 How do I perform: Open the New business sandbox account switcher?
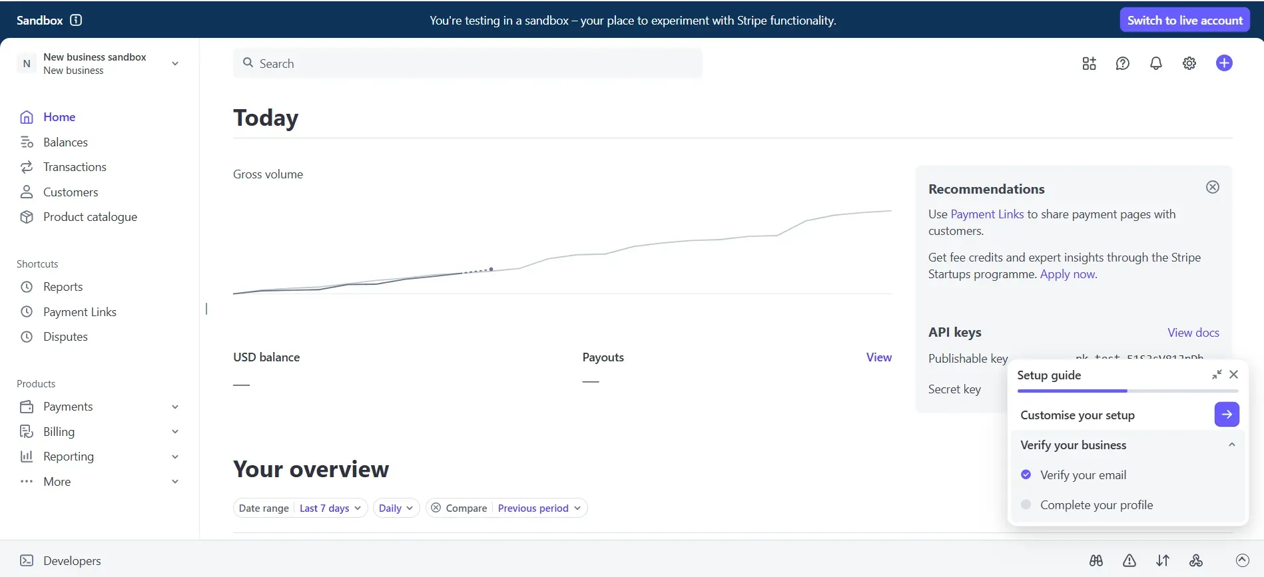tap(99, 63)
